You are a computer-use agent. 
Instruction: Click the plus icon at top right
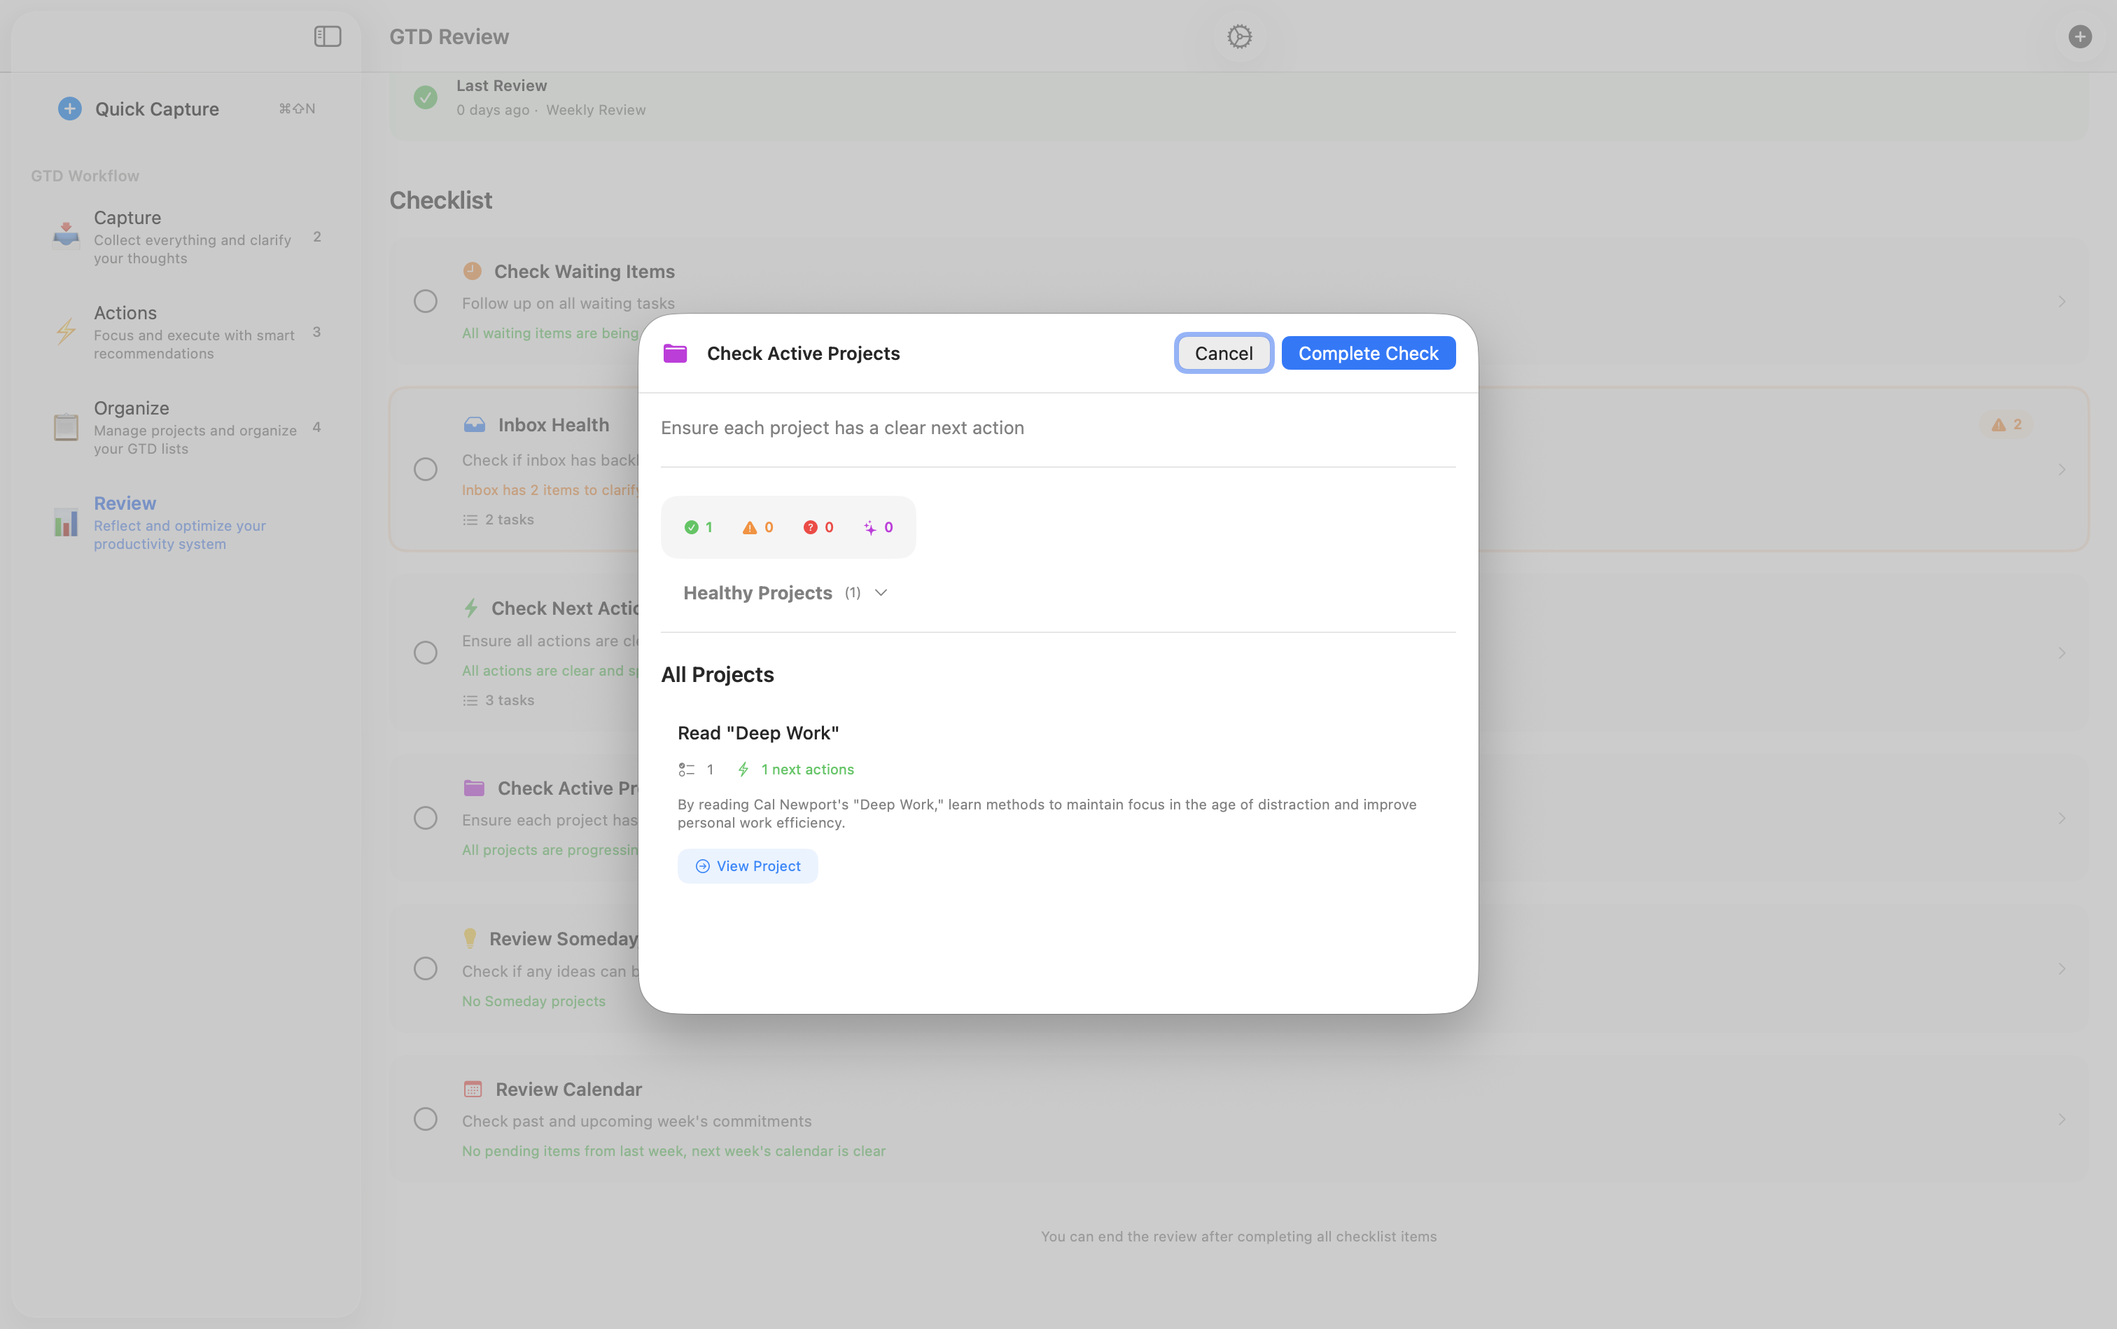(2079, 36)
